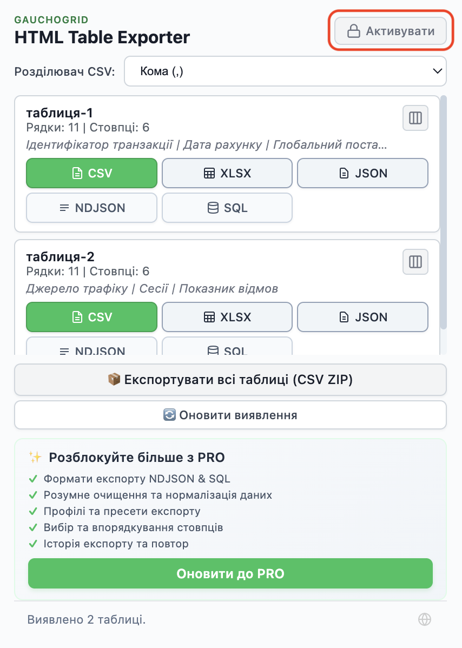Click the CSV file icon for таблиця-1

tap(76, 173)
